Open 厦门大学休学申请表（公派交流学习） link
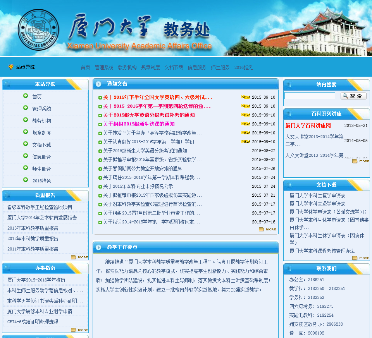Screen dimensions: 372x338 [329, 212]
